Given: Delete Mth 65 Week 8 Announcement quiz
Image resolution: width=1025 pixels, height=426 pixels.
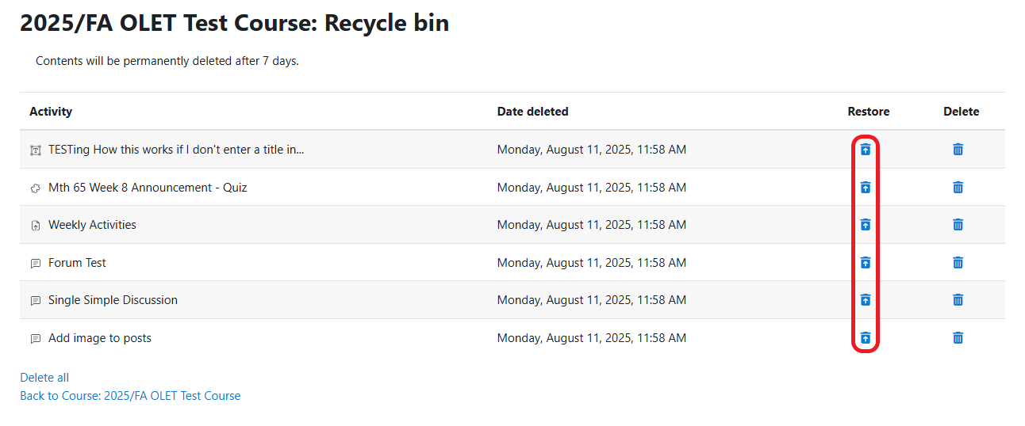Looking at the screenshot, I should (958, 187).
